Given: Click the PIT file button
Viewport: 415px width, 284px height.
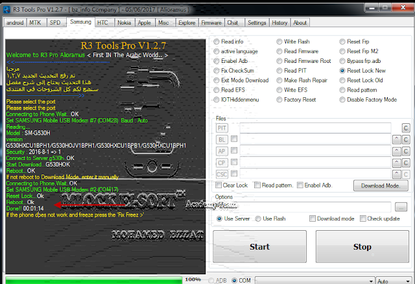Looking at the screenshot, I should [x=222, y=128].
